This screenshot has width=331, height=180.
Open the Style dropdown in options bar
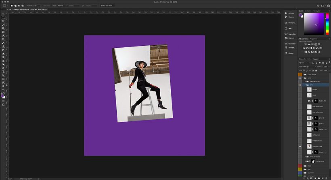[x=62, y=6]
